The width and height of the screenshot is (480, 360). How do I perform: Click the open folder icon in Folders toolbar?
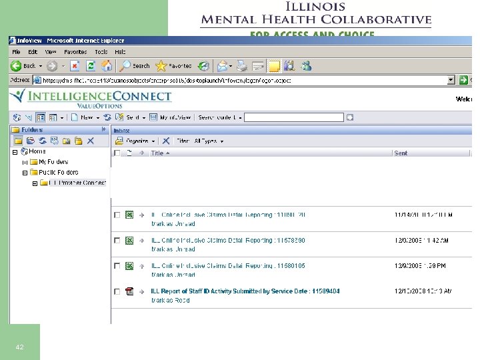coord(30,141)
